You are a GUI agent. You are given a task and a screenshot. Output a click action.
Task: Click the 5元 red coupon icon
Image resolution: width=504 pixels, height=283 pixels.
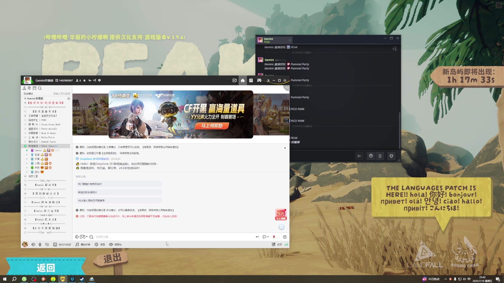[281, 215]
